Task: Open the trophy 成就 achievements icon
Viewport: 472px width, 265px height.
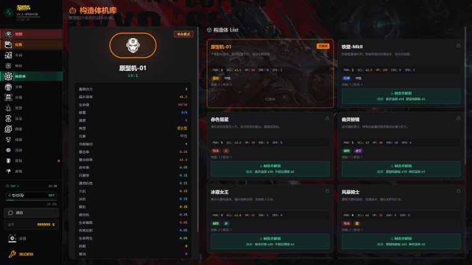Action: (x=9, y=139)
